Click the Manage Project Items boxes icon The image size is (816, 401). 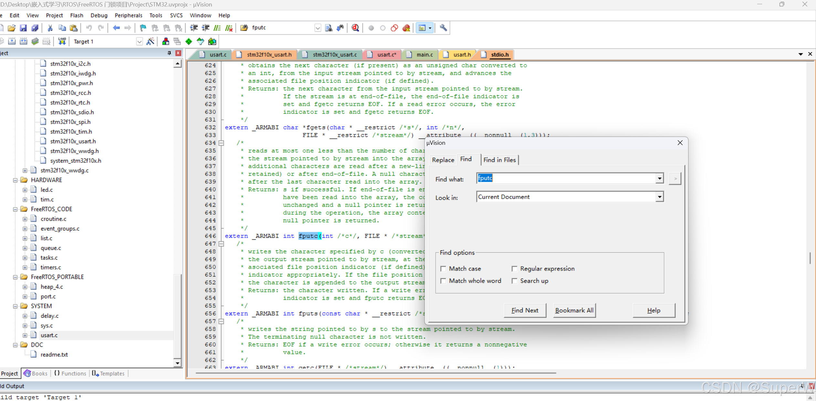pyautogui.click(x=165, y=41)
